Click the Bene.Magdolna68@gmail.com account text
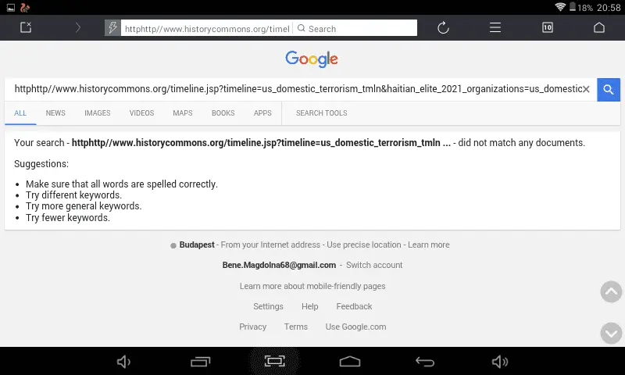Image resolution: width=625 pixels, height=375 pixels. click(279, 265)
